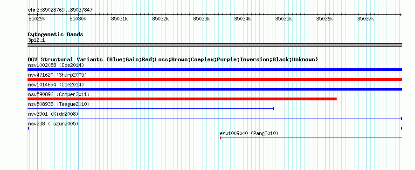This screenshot has height=170, width=415.
Task: Select the nsv590896 (Cooper2011) red bar
Action: point(182,99)
